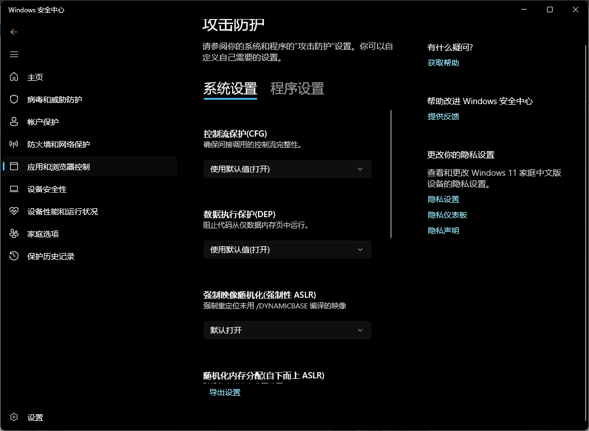This screenshot has height=431, width=589.
Task: Maximize the Windows 安全中心 window
Action: [x=549, y=10]
